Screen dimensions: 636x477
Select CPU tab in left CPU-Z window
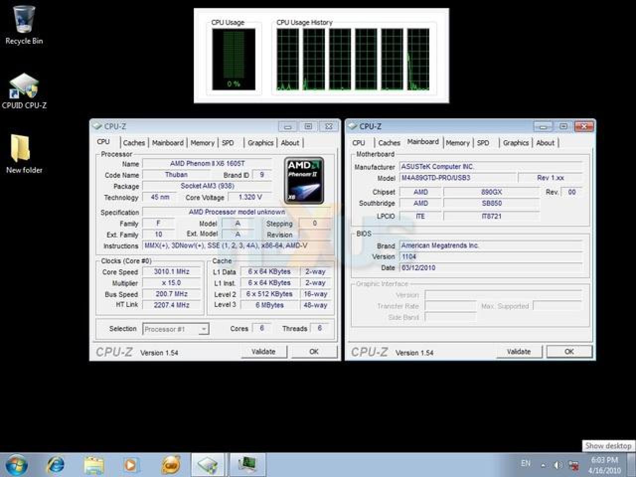click(103, 142)
